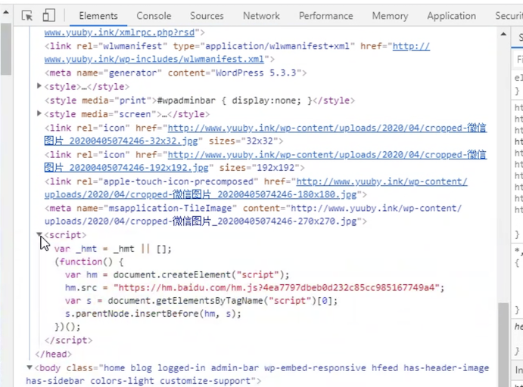This screenshot has height=387, width=523.
Task: Collapse the body element node
Action: point(30,367)
